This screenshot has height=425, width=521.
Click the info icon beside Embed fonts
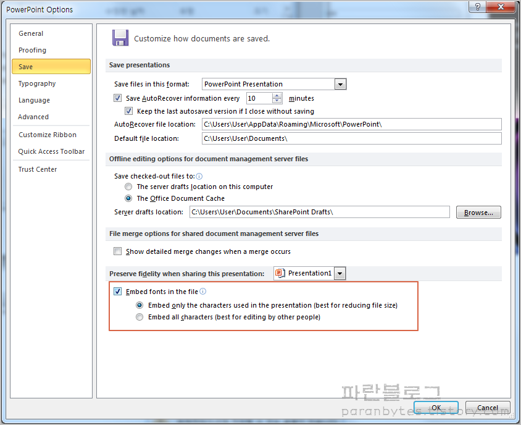click(x=202, y=292)
